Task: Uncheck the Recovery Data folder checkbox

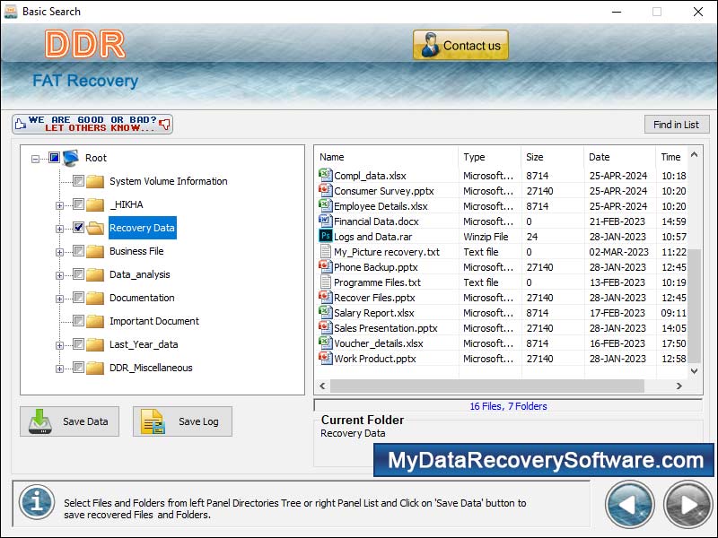Action: tap(79, 228)
